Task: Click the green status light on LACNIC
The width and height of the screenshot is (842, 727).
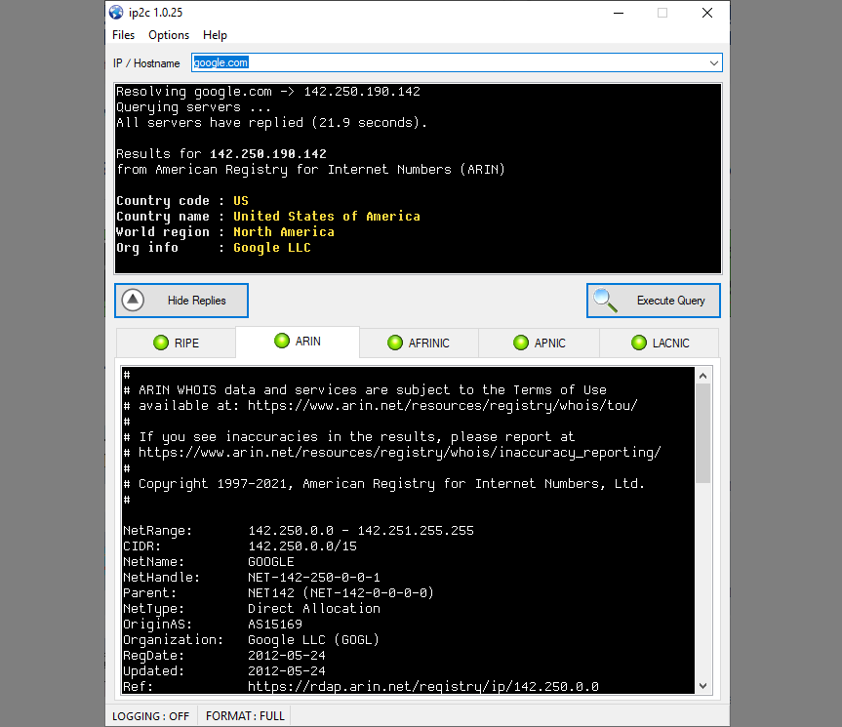Action: 638,343
